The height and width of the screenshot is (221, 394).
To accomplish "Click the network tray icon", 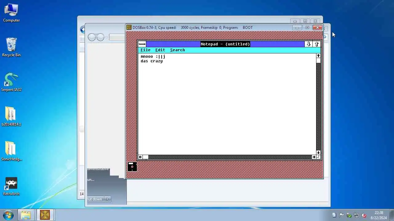I will click(x=356, y=215).
